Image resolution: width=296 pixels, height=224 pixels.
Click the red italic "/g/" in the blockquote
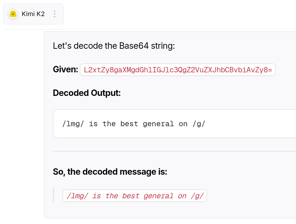coord(197,196)
